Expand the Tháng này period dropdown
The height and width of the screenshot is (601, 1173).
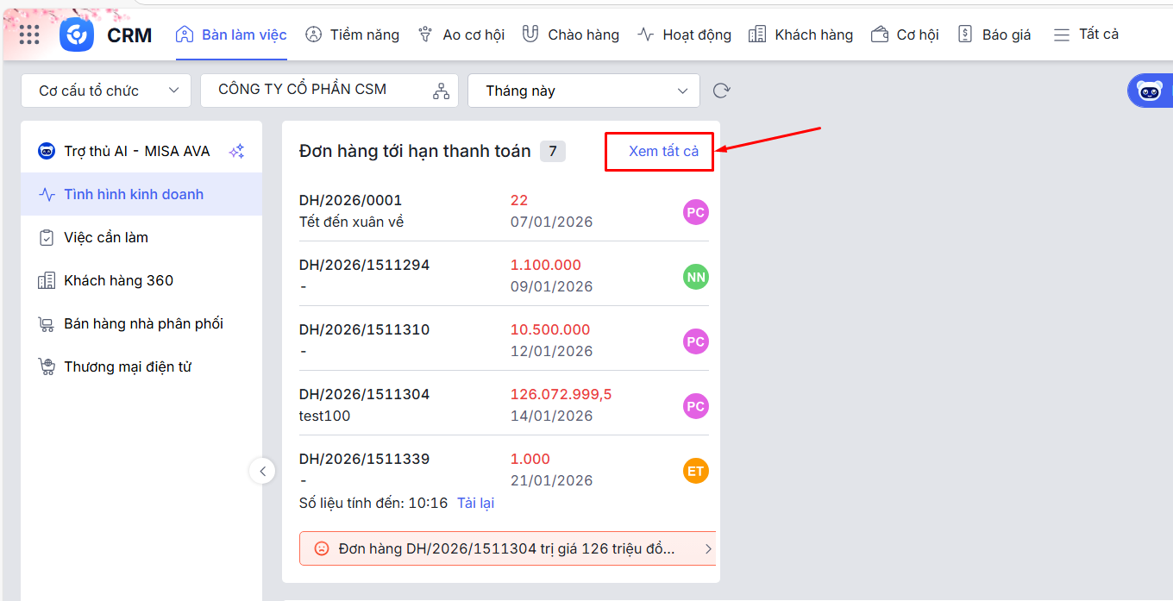pyautogui.click(x=584, y=91)
